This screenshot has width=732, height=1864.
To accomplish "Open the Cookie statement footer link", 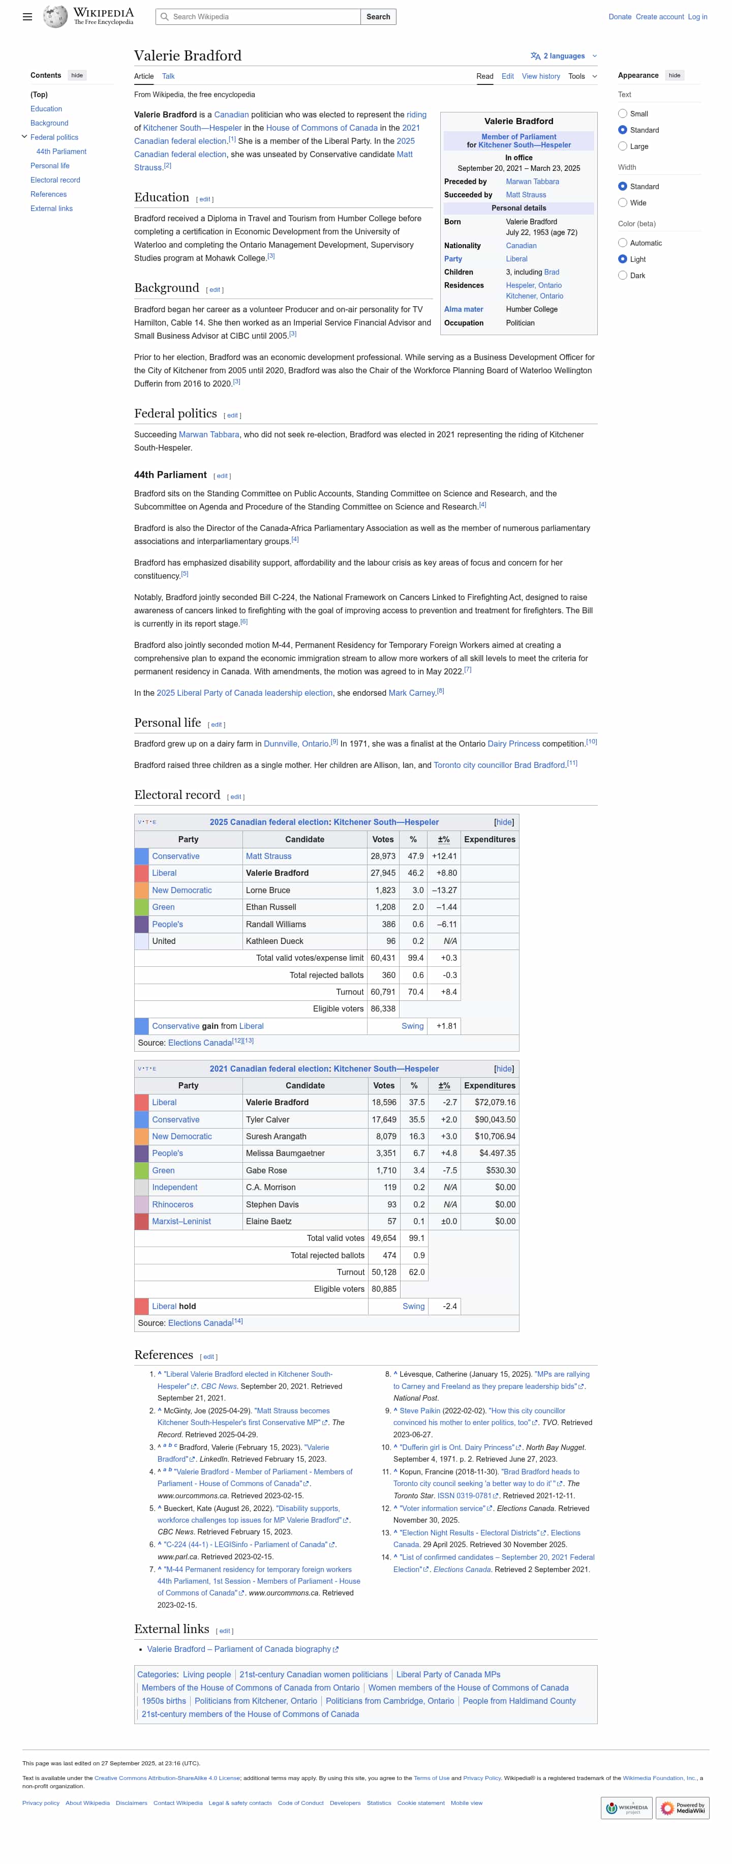I will click(x=421, y=1802).
